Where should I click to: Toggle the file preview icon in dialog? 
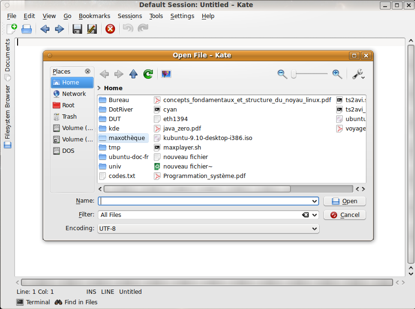click(166, 74)
